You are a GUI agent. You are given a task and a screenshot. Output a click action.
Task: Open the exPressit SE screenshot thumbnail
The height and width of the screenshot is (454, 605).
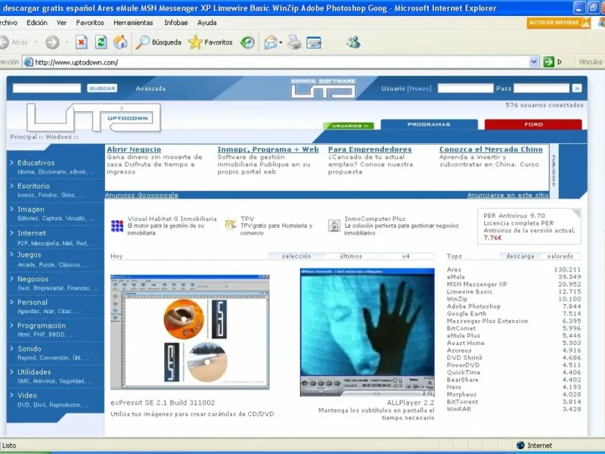point(190,332)
